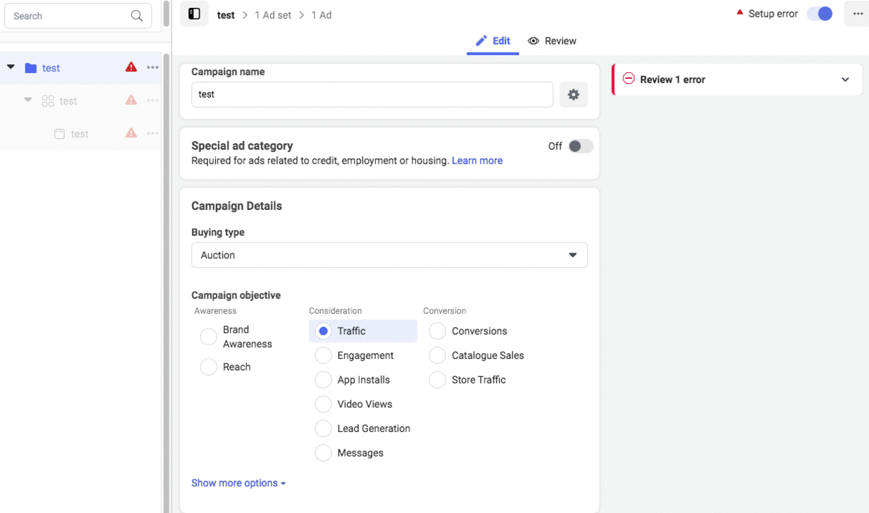The width and height of the screenshot is (869, 513).
Task: Select the Conversions objective
Action: click(437, 331)
